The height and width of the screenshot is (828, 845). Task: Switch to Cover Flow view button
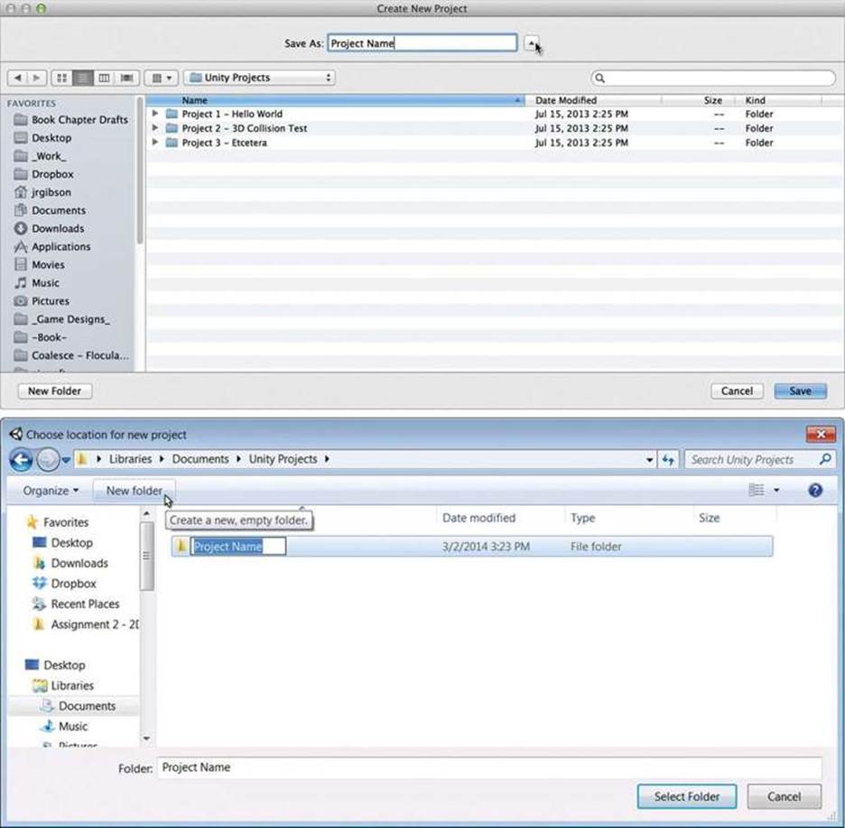[x=127, y=78]
